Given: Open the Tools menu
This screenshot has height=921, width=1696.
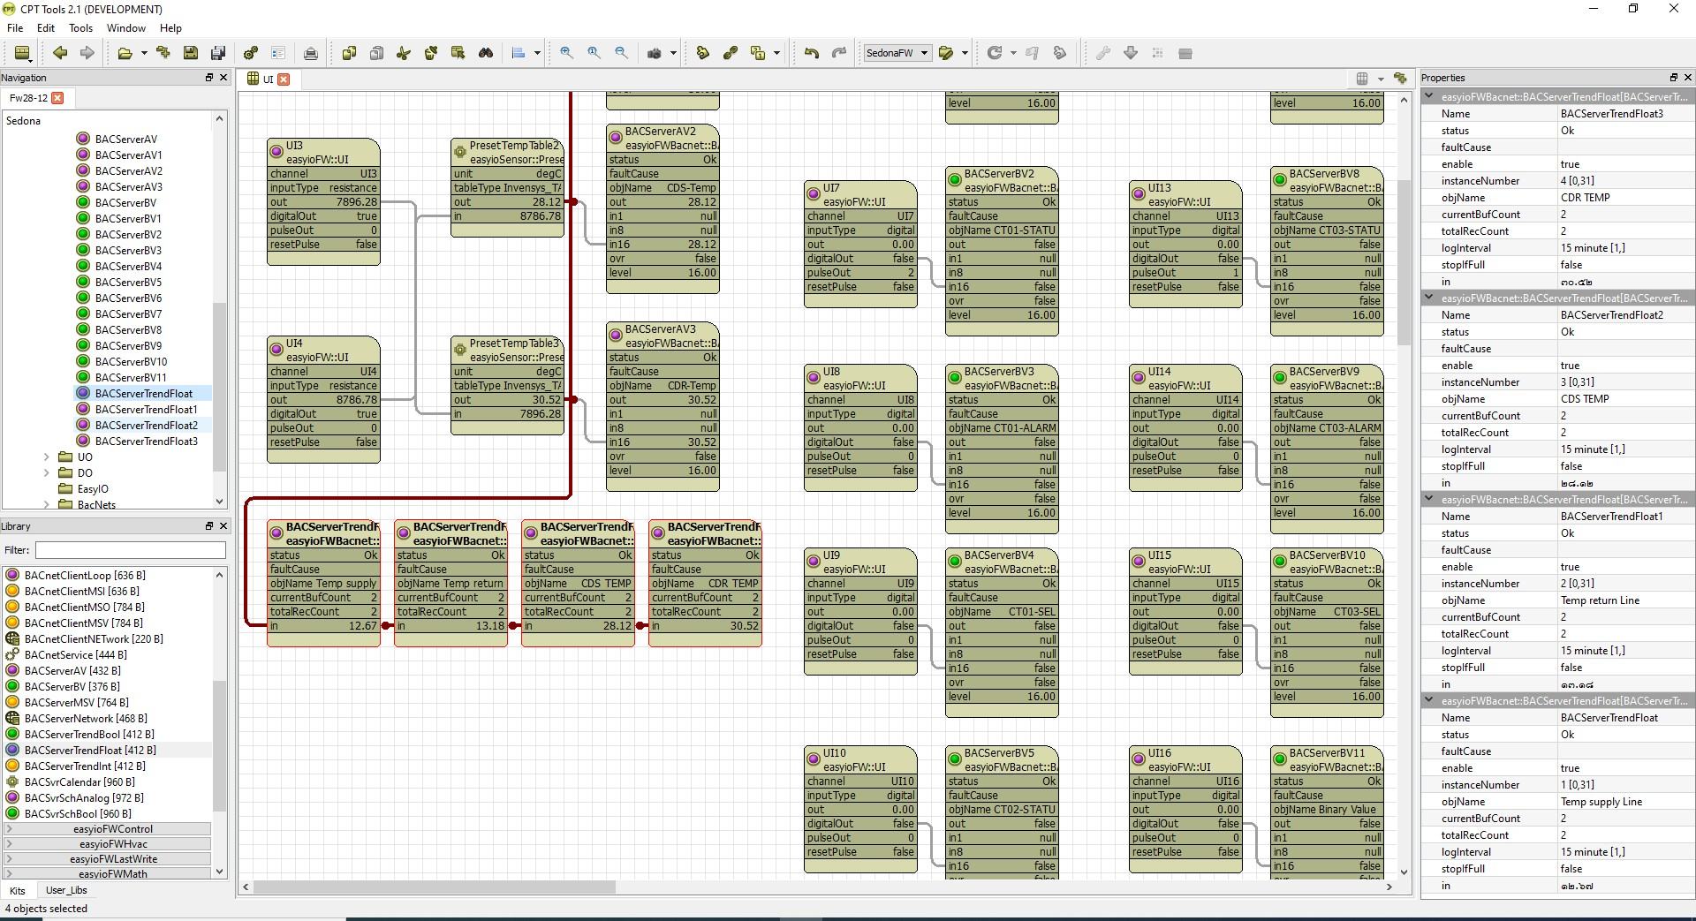Looking at the screenshot, I should click(x=80, y=28).
